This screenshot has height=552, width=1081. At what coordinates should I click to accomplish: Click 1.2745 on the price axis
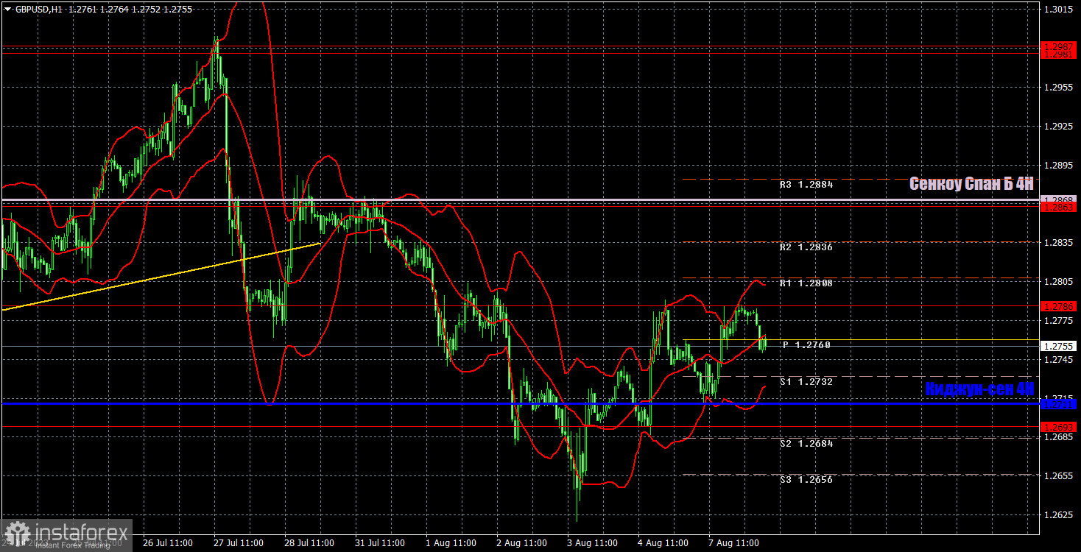[1057, 360]
